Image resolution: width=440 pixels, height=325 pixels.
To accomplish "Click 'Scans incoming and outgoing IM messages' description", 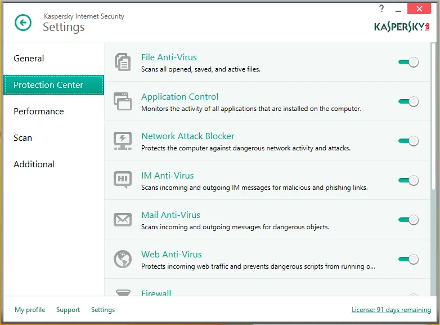I will [x=254, y=188].
